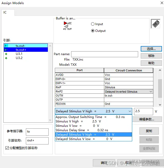This screenshot has width=164, height=168.
Task: Click the AVDD port cell
Action: coord(79,75)
